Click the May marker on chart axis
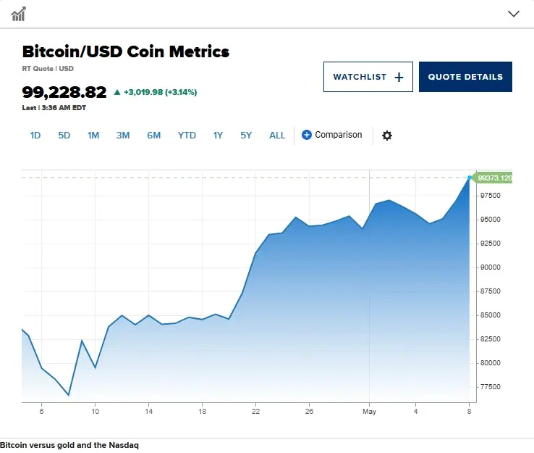Viewport: 534px width, 453px height. 369,411
